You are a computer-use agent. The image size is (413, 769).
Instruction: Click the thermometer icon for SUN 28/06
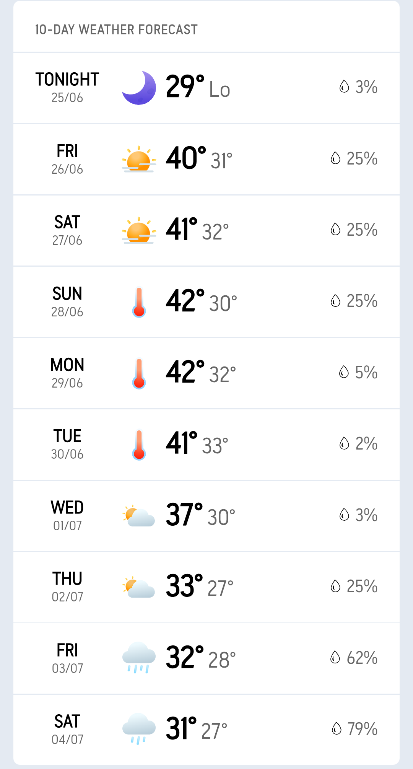coord(139,302)
